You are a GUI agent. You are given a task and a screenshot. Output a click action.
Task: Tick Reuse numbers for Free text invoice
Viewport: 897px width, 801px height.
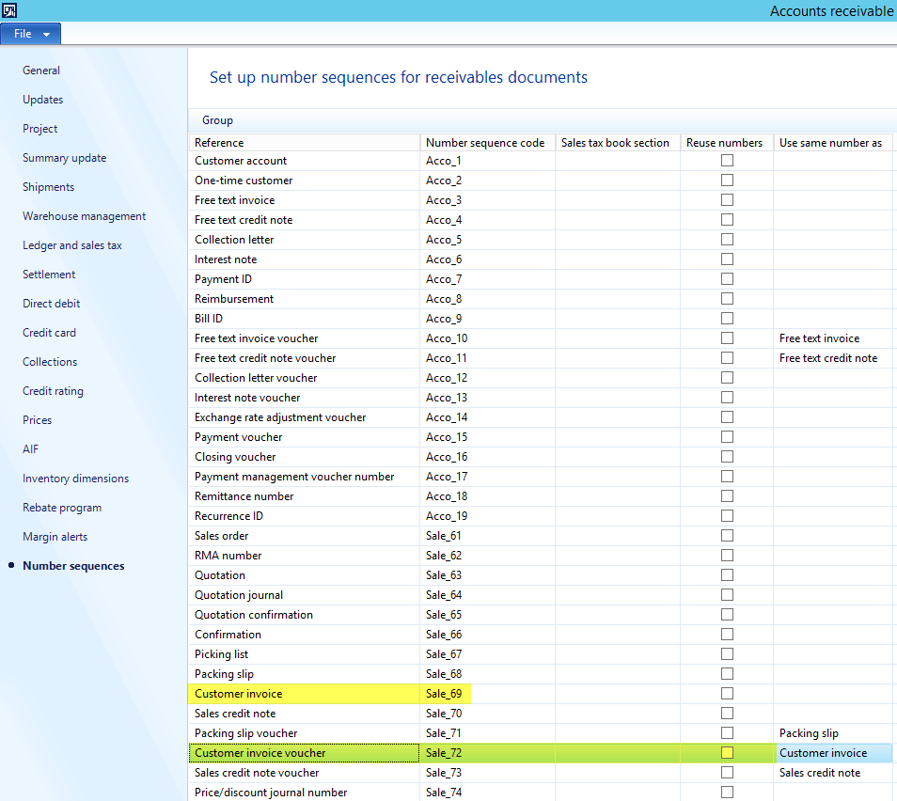pos(727,200)
